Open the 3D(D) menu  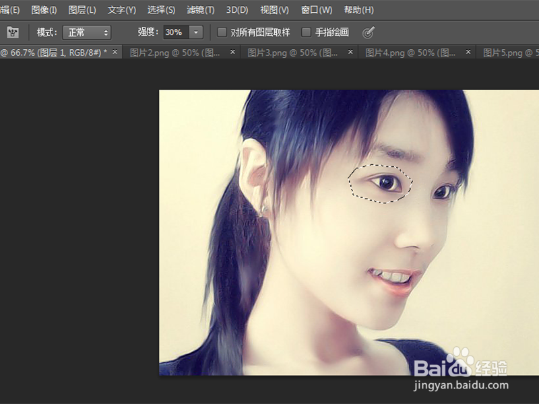tap(237, 10)
